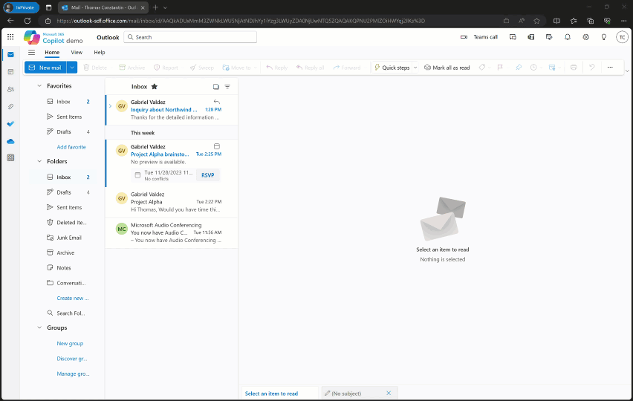Click the Print icon in ribbon
Viewport: 633px width, 401px height.
[x=574, y=68]
